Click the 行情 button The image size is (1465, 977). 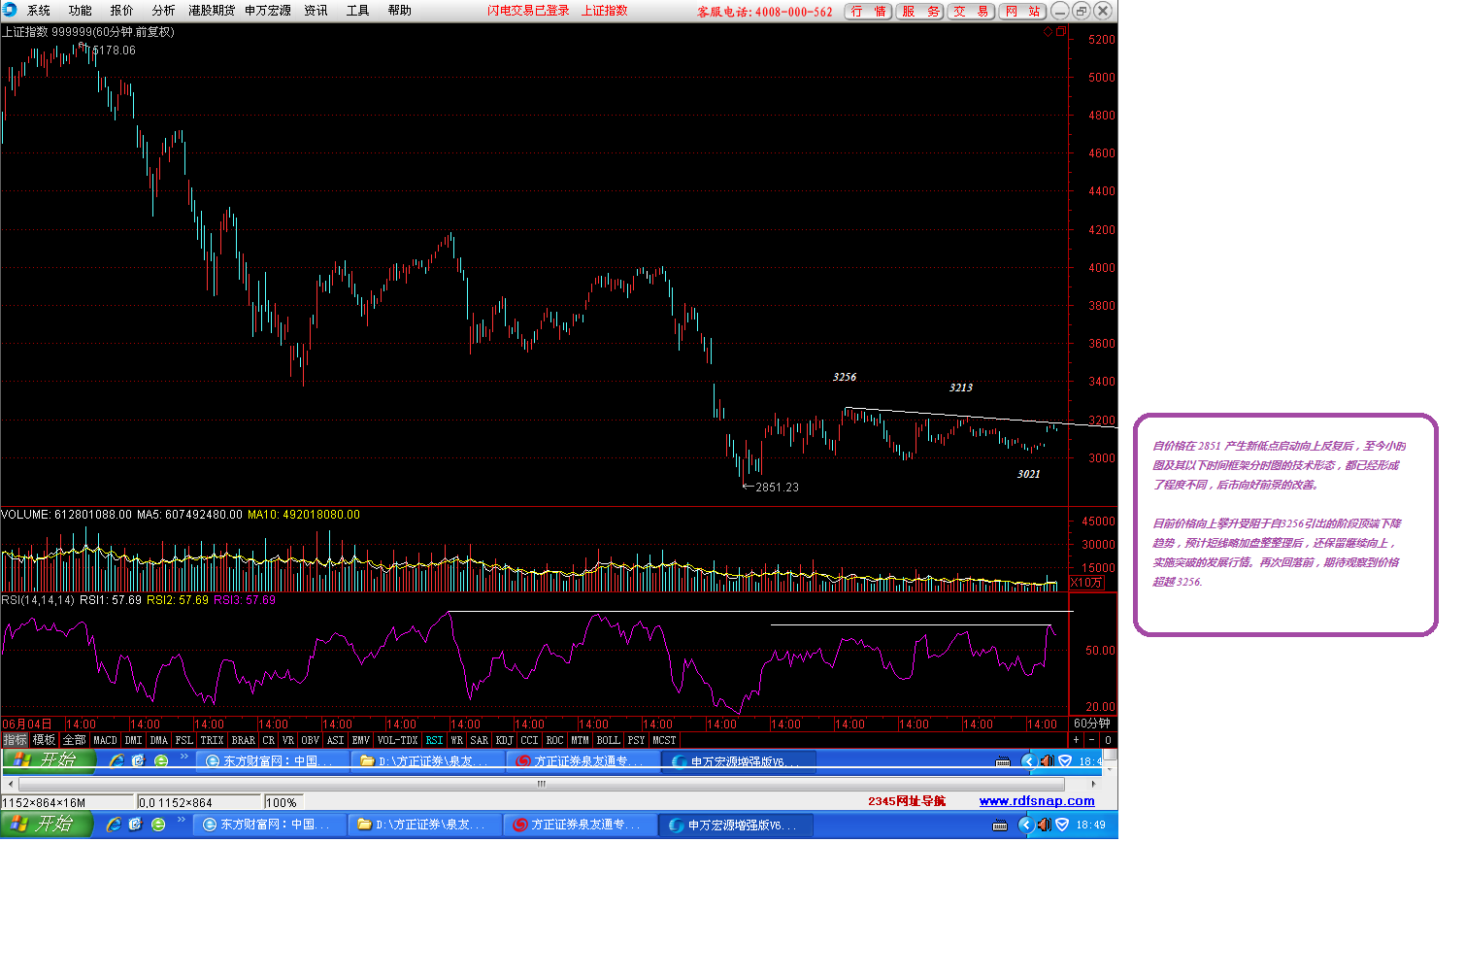pyautogui.click(x=868, y=12)
